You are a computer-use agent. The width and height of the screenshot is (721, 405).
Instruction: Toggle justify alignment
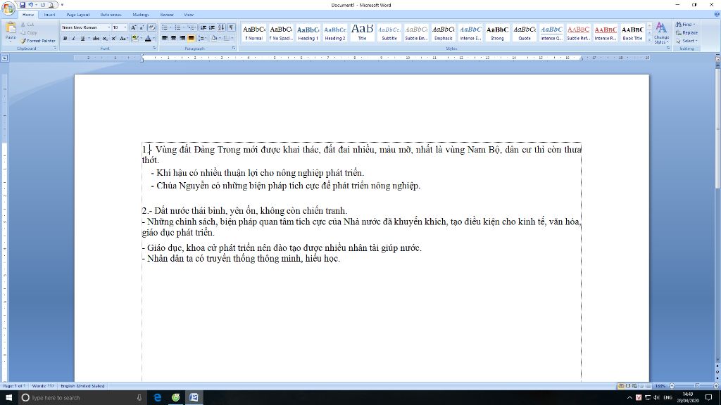pyautogui.click(x=191, y=38)
